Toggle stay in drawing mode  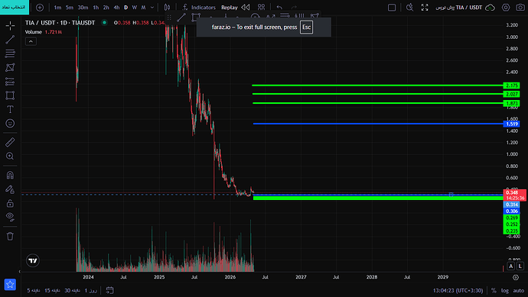pos(10,189)
